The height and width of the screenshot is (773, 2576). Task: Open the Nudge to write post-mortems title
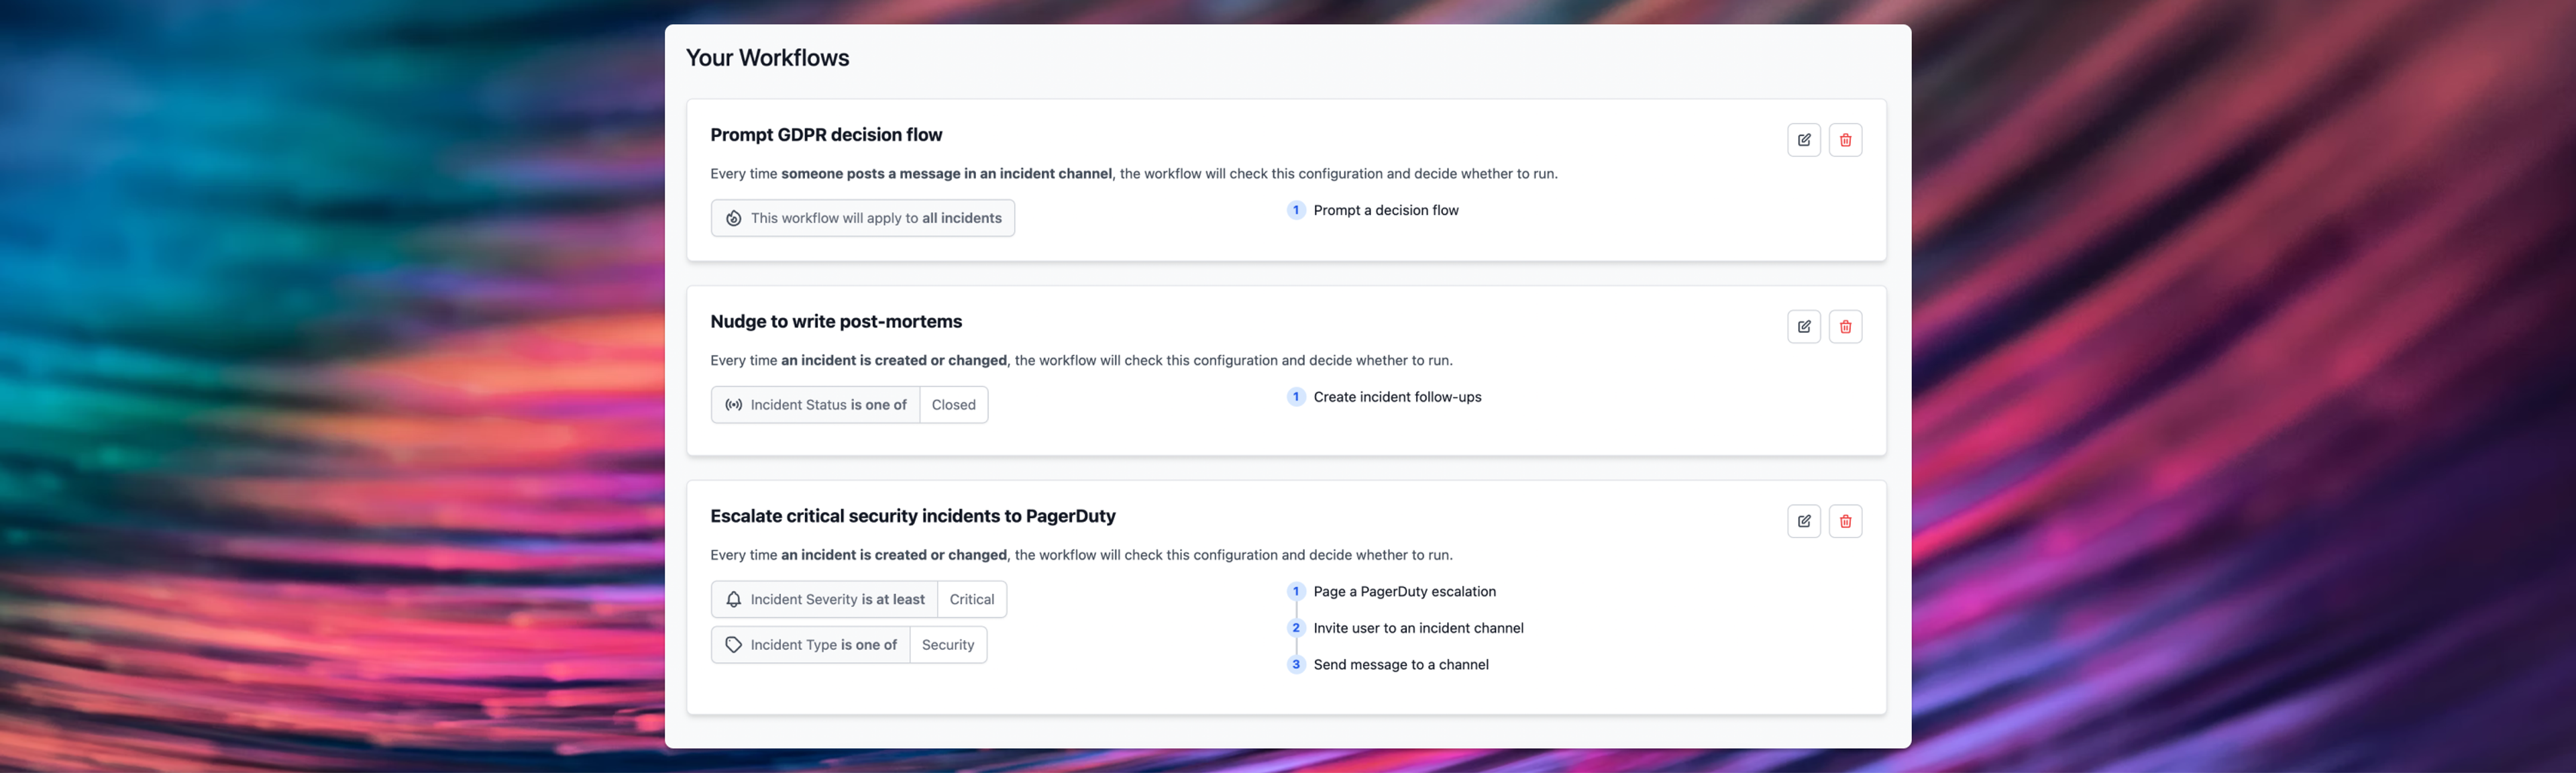tap(836, 322)
